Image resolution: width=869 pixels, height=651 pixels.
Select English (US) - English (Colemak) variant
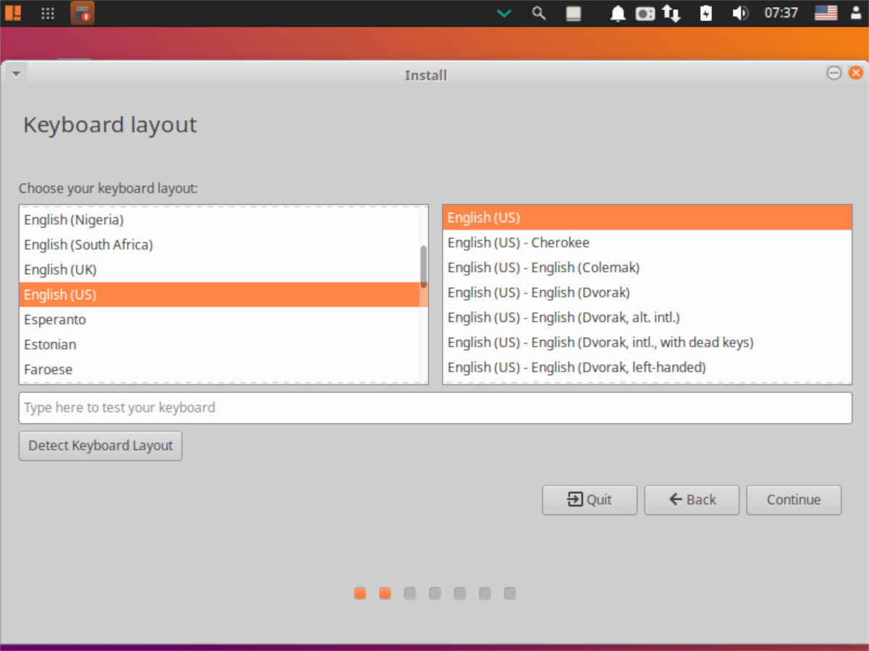(647, 268)
